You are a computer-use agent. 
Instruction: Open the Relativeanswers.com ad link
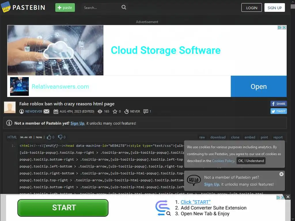pyautogui.click(x=60, y=87)
